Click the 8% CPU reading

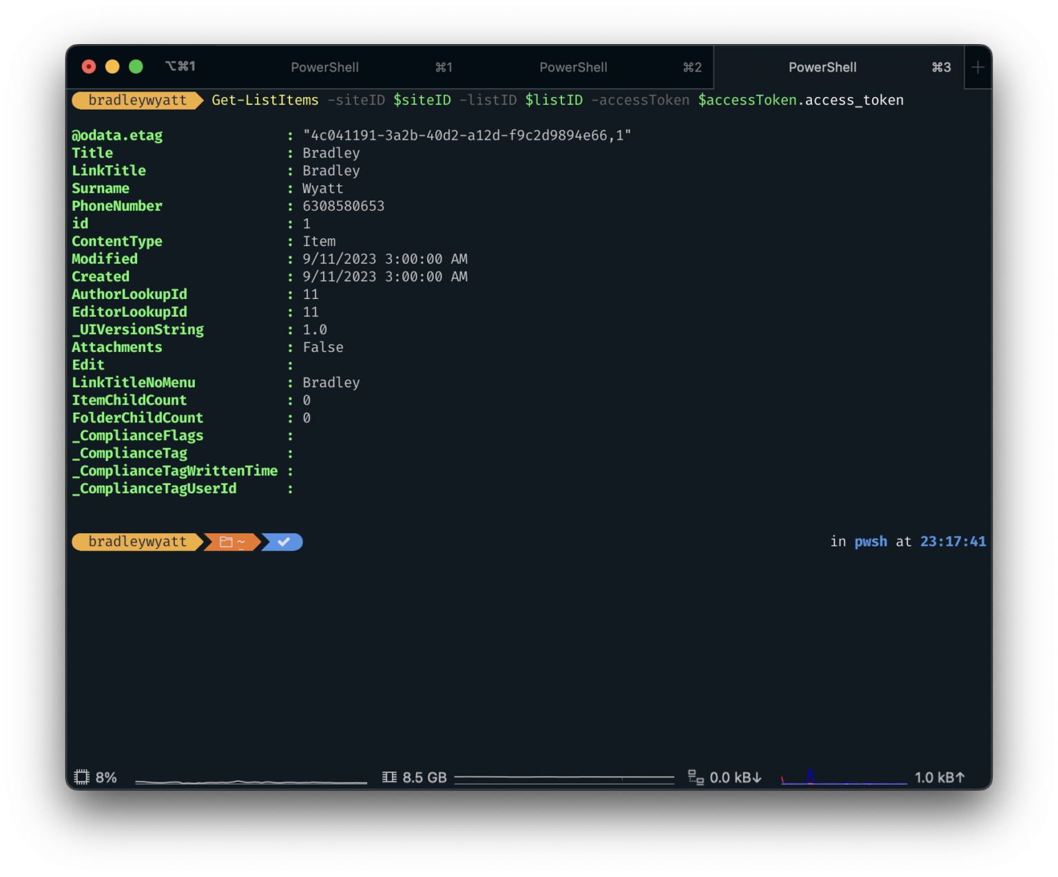tap(106, 778)
